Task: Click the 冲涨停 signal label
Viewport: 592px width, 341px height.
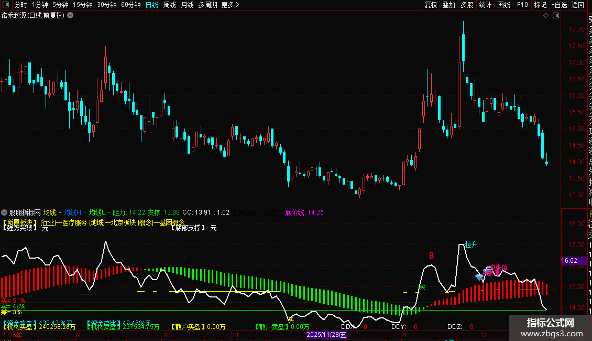Action: click(x=498, y=268)
